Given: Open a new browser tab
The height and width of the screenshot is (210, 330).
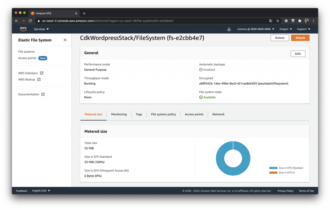Looking at the screenshot, I should click(84, 13).
